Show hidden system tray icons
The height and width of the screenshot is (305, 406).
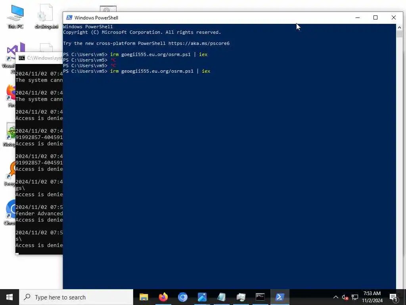[x=335, y=297]
